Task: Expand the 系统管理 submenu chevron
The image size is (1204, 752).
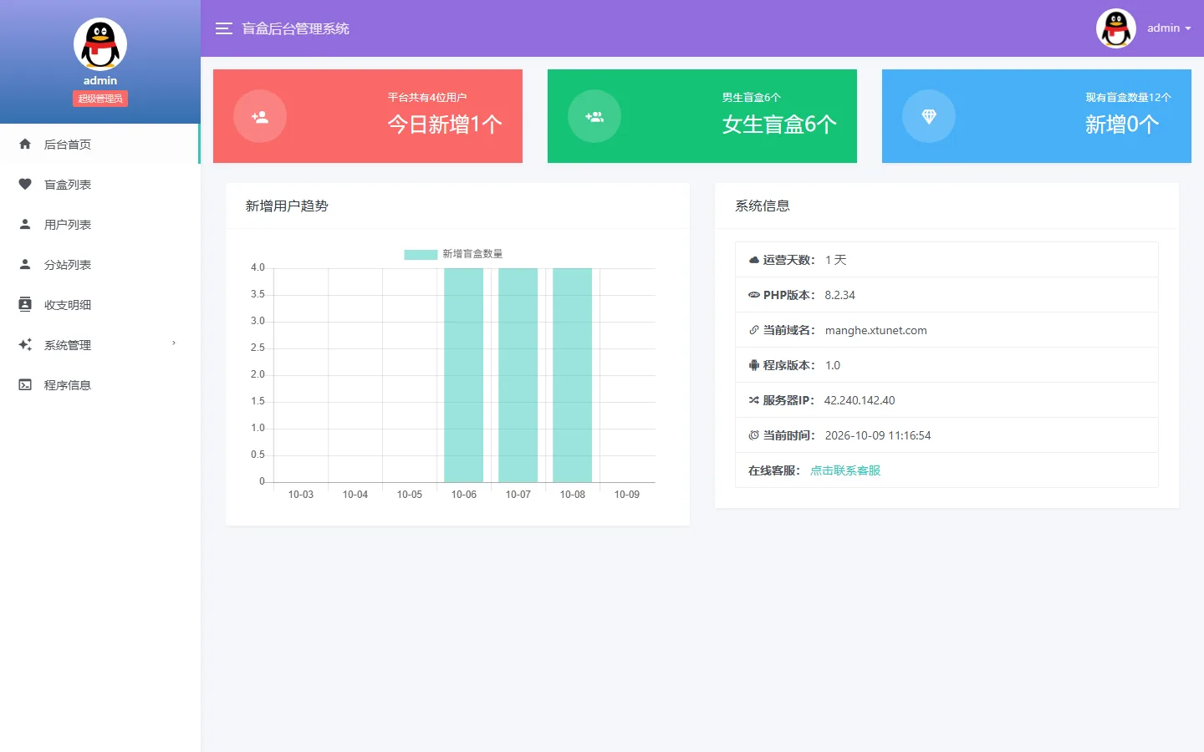Action: (174, 343)
